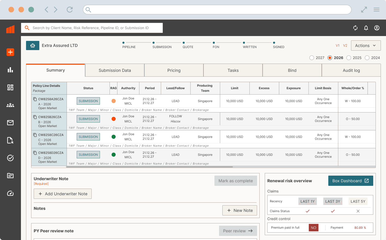Viewport: 386px width, 240px height.
Task: Copy policy reference CW825B26CZA icon
Action: click(x=35, y=117)
